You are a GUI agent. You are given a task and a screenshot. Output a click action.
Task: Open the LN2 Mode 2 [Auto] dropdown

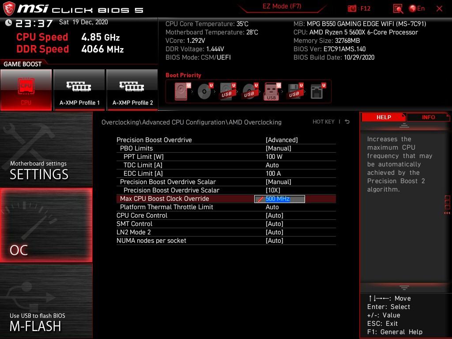(x=274, y=232)
